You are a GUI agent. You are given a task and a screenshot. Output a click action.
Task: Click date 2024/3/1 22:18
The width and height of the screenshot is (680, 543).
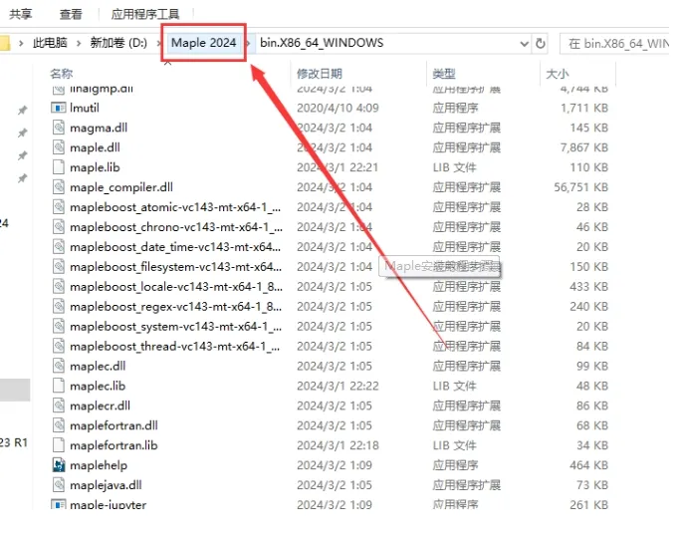tap(338, 445)
